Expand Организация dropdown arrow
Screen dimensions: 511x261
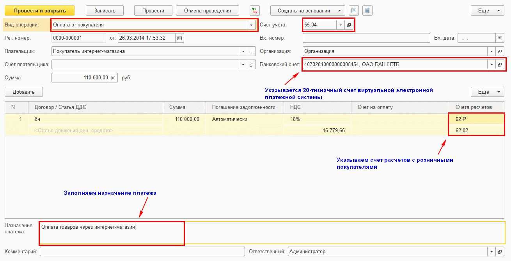[491, 51]
